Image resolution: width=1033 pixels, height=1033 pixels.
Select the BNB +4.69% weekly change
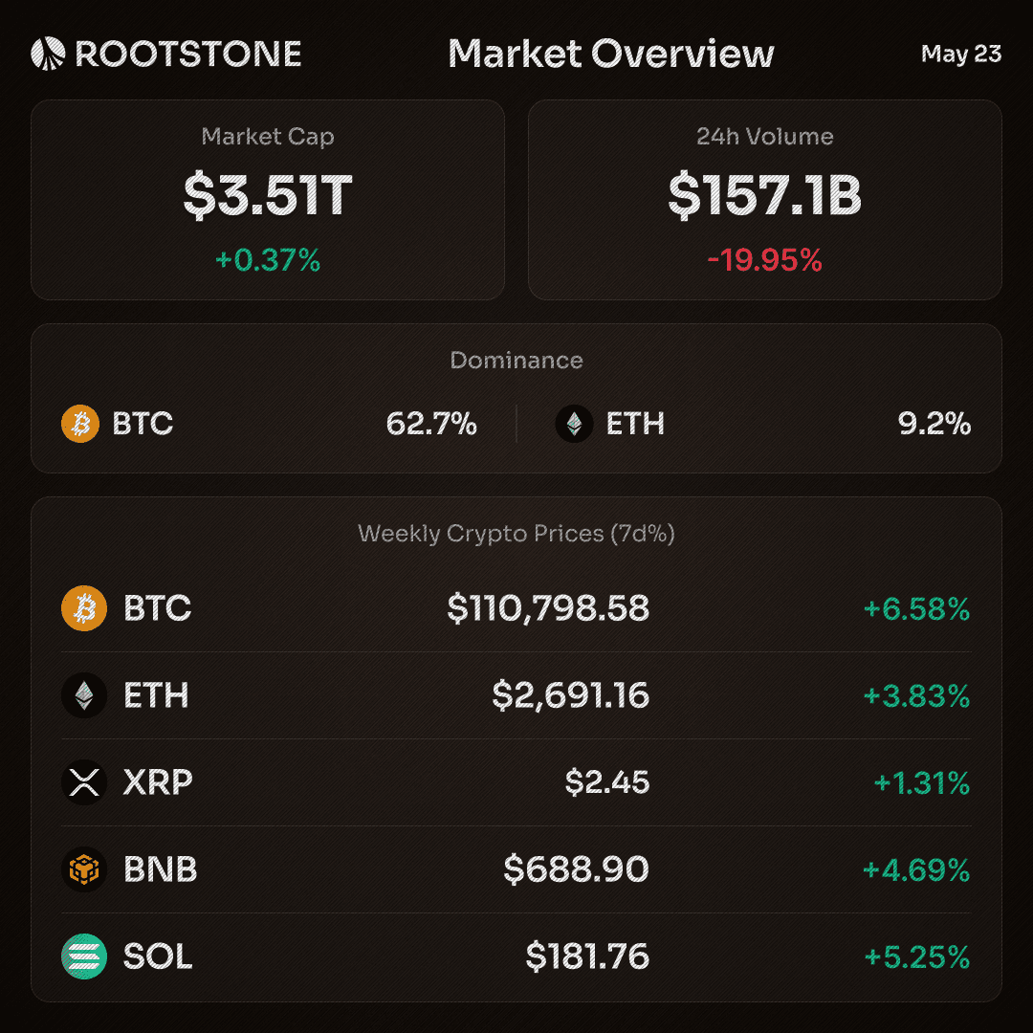click(916, 870)
